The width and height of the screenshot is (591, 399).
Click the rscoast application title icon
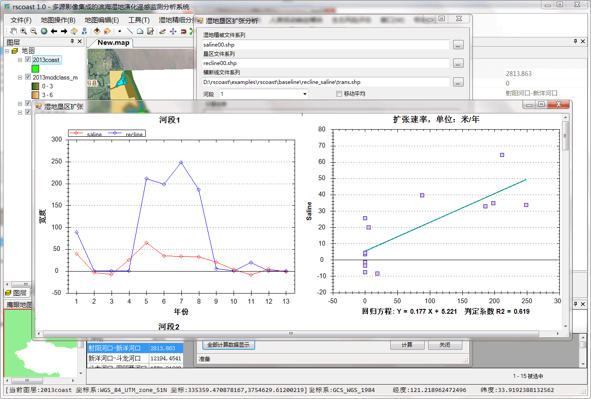pyautogui.click(x=7, y=7)
